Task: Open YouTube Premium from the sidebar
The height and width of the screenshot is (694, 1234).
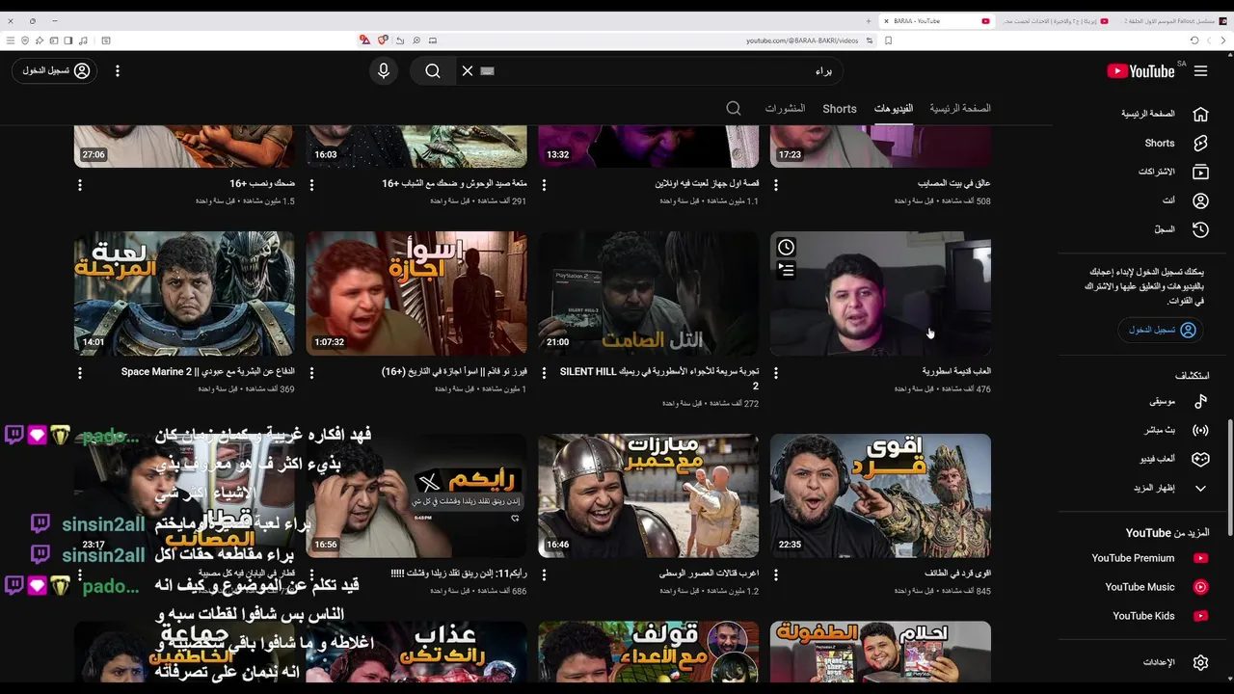Action: [1149, 558]
